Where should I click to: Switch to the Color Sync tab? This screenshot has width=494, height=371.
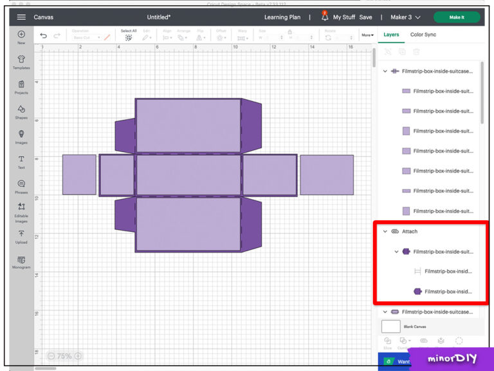[423, 34]
